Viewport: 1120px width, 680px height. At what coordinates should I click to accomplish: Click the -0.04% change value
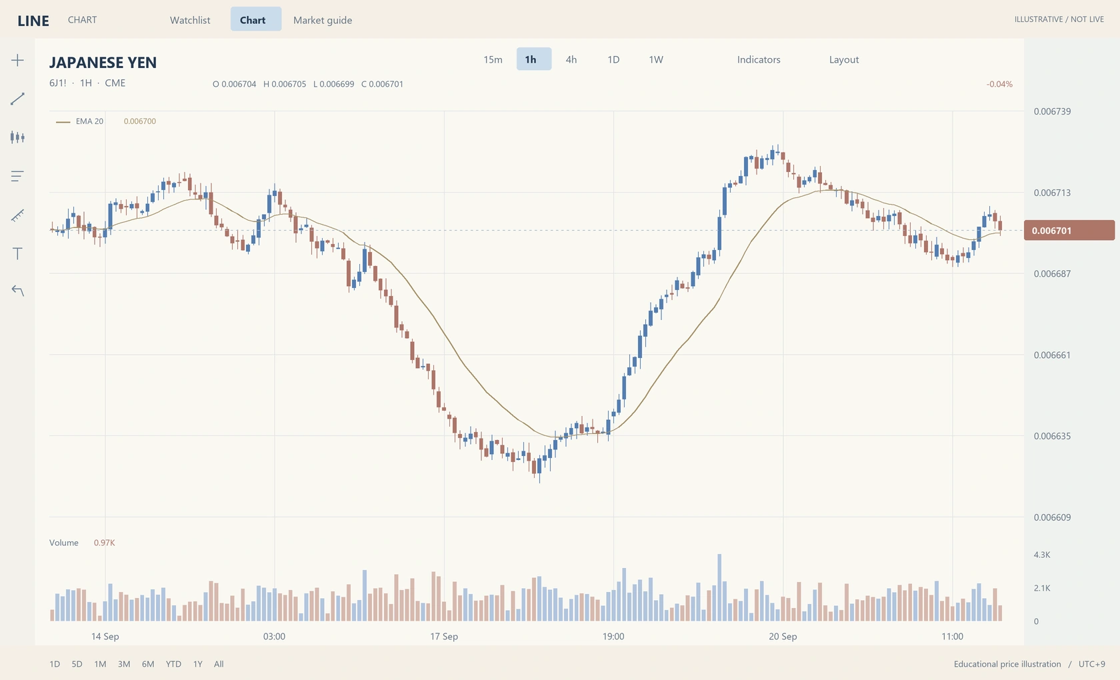[999, 84]
